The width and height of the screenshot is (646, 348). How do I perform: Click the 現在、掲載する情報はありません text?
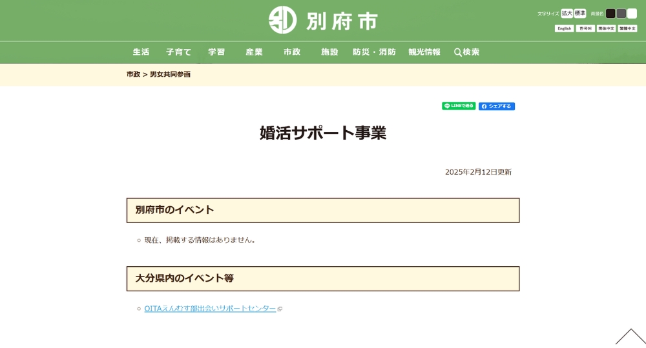pyautogui.click(x=200, y=240)
